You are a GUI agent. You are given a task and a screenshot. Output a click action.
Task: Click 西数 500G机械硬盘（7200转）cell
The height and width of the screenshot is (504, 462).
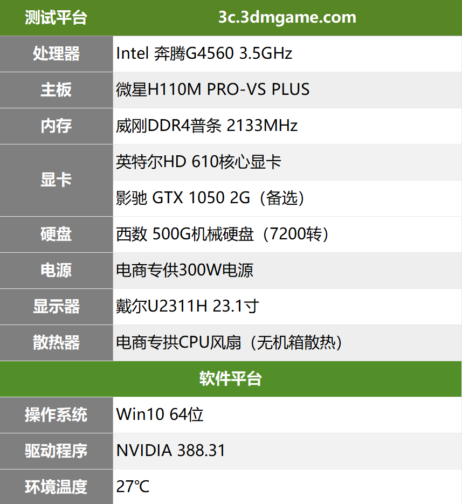[x=287, y=234]
